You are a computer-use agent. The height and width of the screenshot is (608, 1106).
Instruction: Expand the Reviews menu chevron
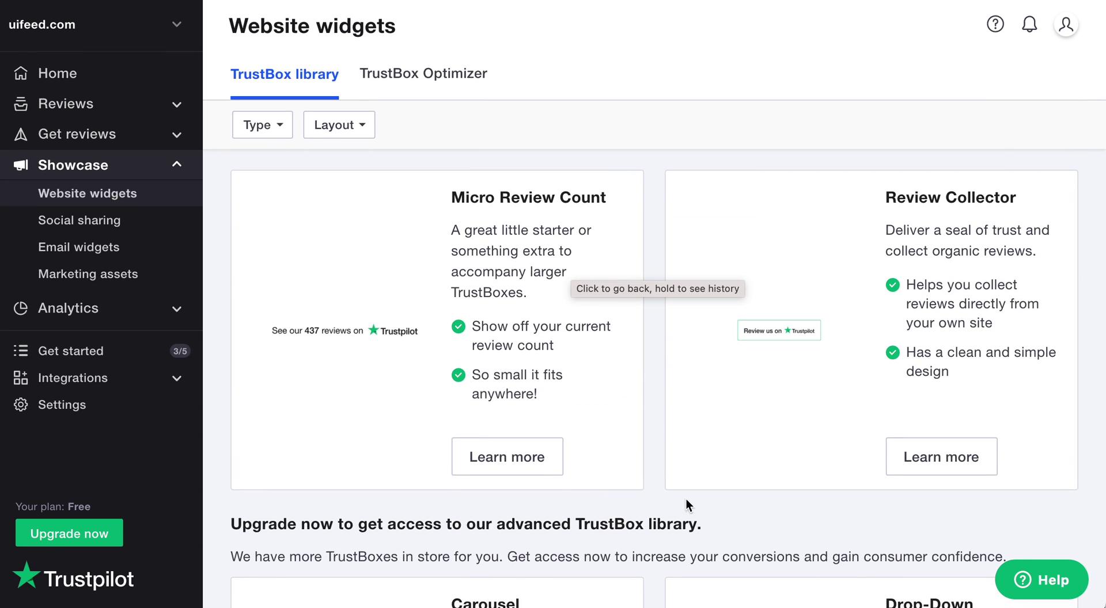[177, 104]
